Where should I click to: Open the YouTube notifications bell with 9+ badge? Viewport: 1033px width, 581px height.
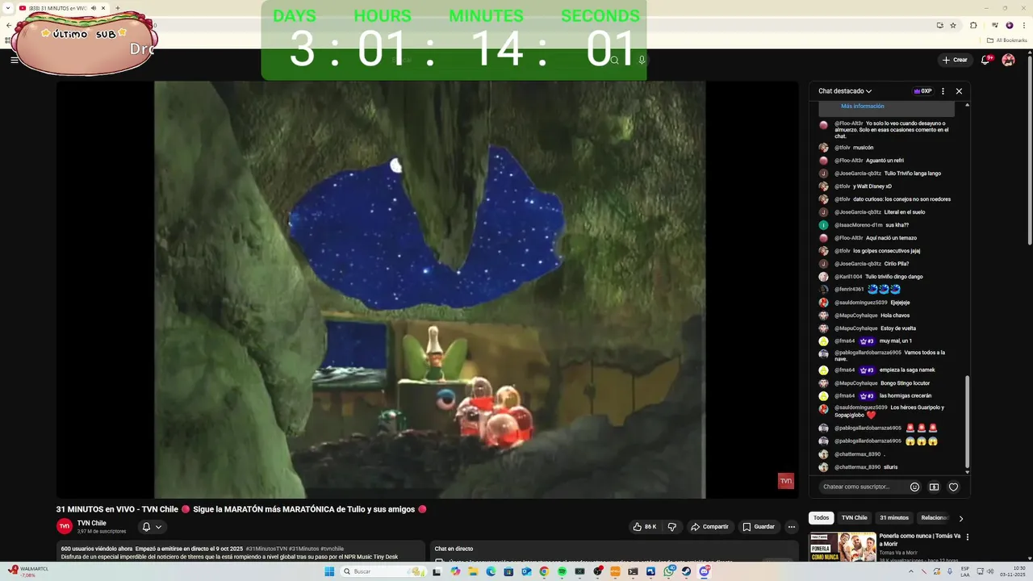pyautogui.click(x=986, y=60)
